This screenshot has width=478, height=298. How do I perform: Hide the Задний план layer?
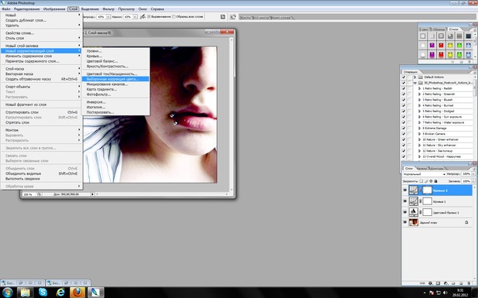click(405, 222)
